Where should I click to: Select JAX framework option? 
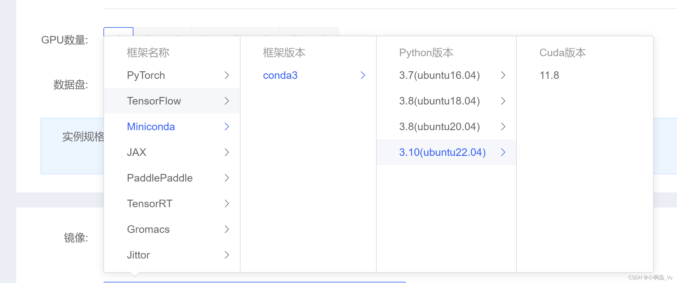point(172,152)
